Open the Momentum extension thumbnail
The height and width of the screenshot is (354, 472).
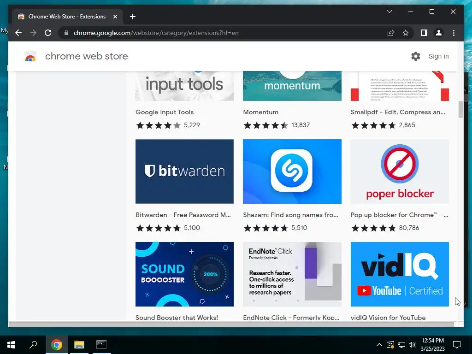(292, 86)
